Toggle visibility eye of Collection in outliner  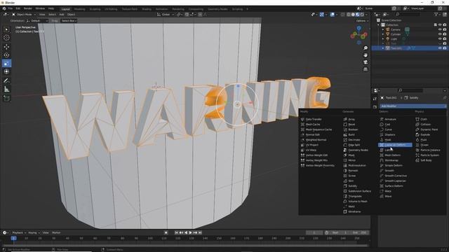click(440, 25)
